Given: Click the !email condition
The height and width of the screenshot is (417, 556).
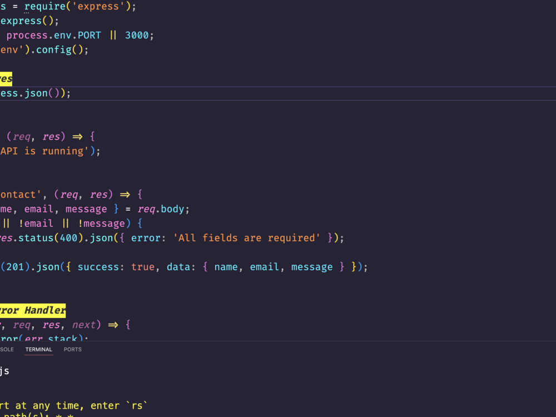Looking at the screenshot, I should 36,224.
